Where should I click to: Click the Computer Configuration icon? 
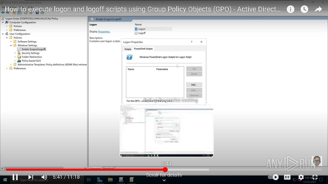(7, 22)
